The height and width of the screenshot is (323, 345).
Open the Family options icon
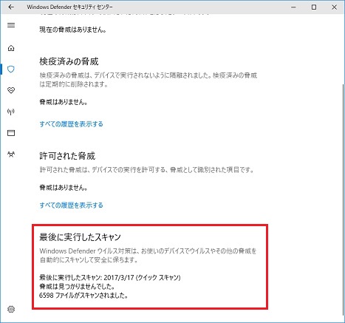pos(11,154)
